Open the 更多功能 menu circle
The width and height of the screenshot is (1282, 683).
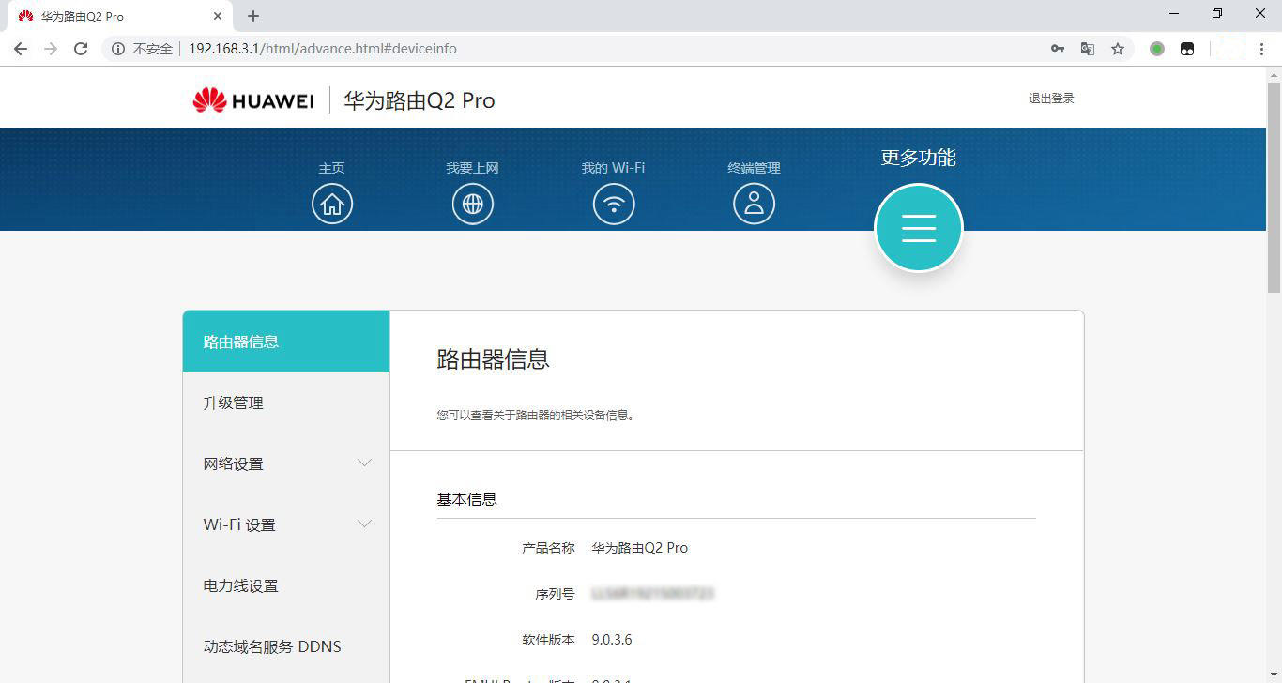point(919,228)
